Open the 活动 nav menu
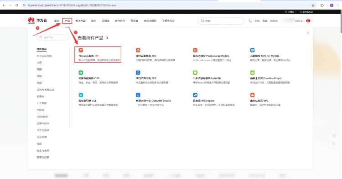342x179 pixels. click(x=57, y=21)
